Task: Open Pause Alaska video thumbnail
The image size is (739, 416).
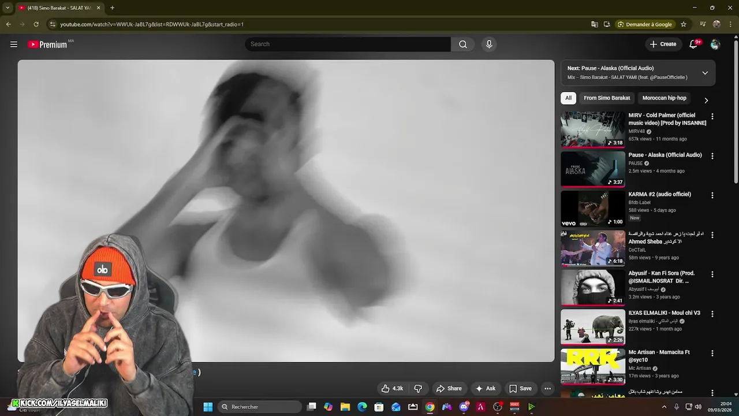Action: tap(593, 169)
